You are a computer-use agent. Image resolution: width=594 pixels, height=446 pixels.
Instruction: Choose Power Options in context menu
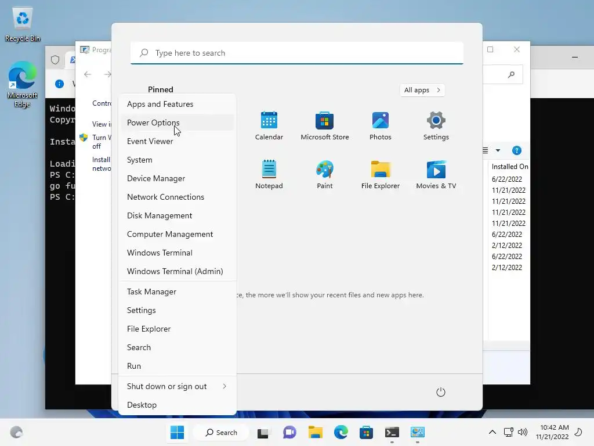click(x=177, y=123)
